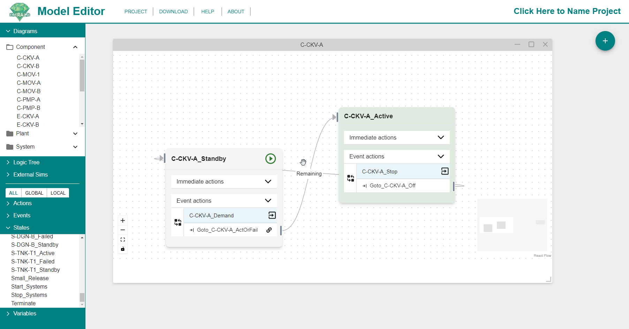This screenshot has height=329, width=629.
Task: Select the GLOBAL filter tab
Action: (x=34, y=193)
